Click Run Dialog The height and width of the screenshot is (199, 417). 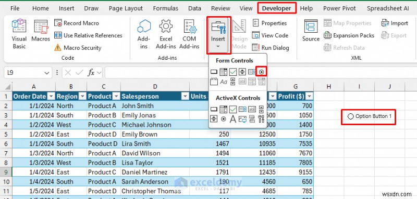(270, 48)
